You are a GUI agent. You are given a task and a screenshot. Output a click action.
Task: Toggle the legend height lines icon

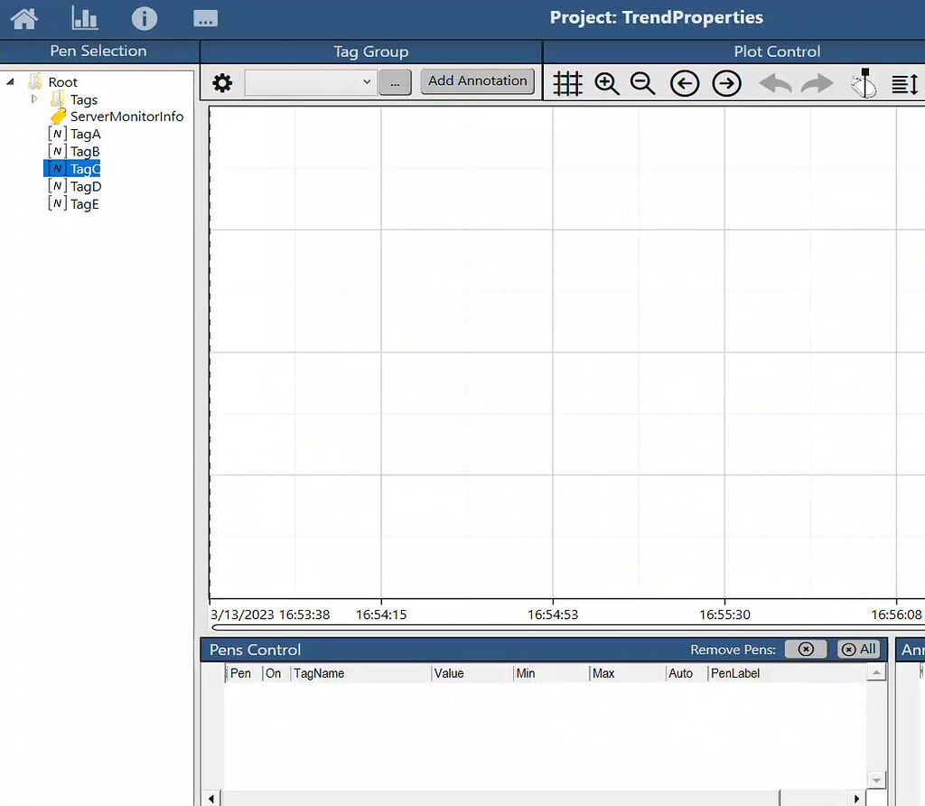[904, 84]
